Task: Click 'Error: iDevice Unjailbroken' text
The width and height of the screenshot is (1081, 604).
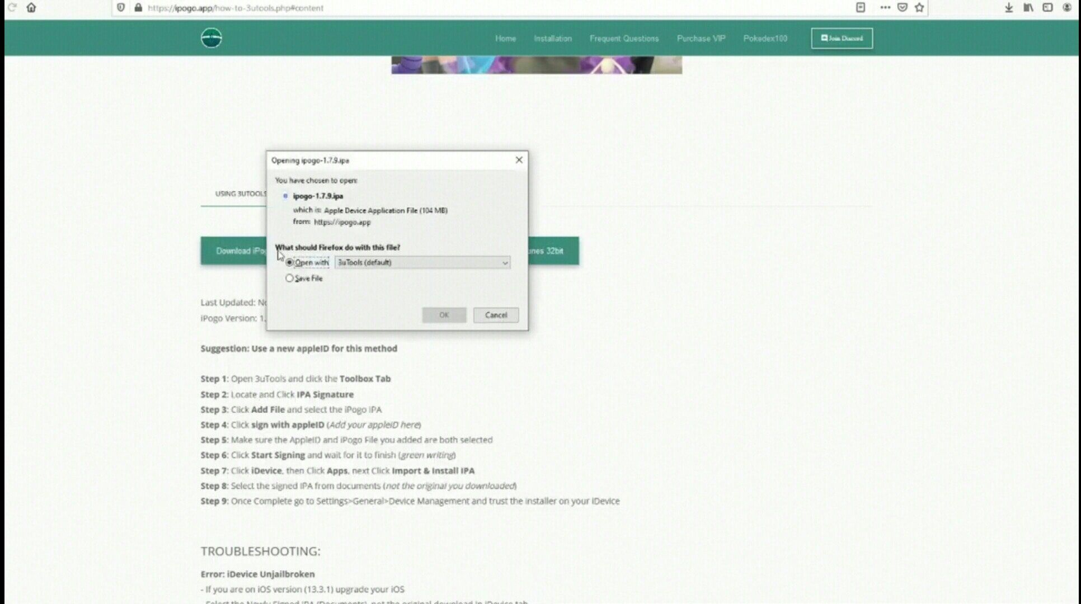Action: tap(257, 574)
